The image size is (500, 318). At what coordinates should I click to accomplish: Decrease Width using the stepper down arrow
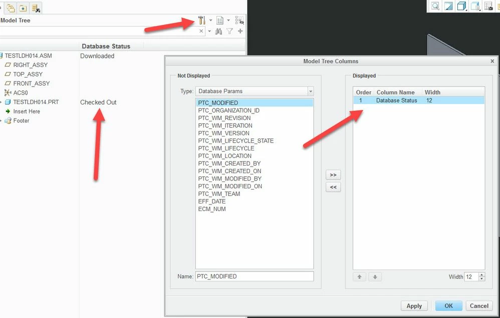click(x=482, y=279)
